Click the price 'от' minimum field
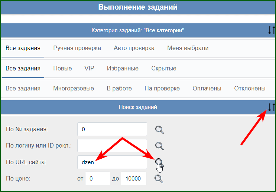Viewport: 276px width, 192px height. click(x=98, y=179)
